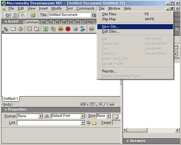The width and height of the screenshot is (181, 145).
Task: Click the Point to File target icon
Action: (x=88, y=123)
